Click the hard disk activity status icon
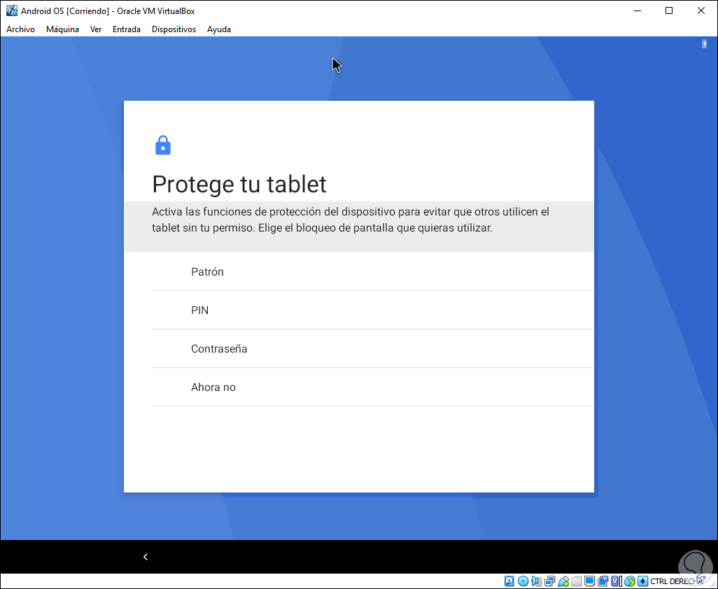The height and width of the screenshot is (589, 718). coord(509,581)
